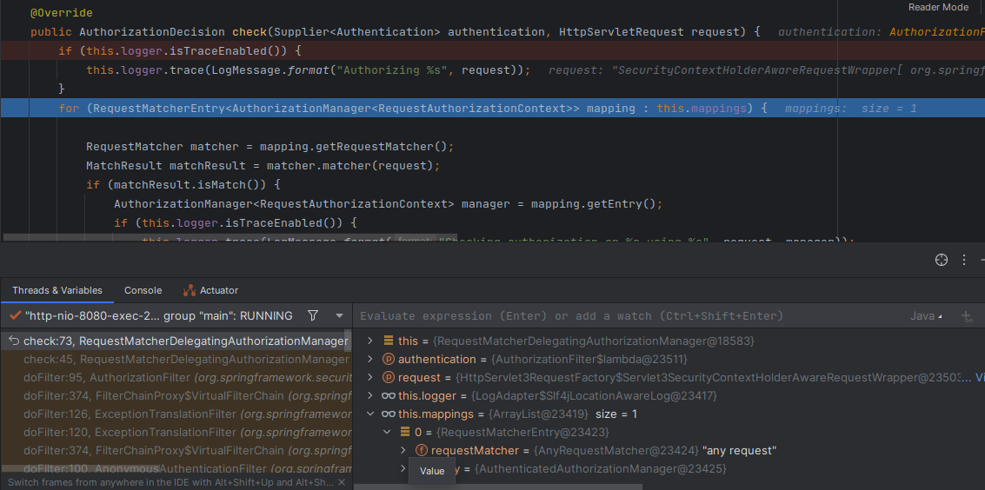985x490 pixels.
Task: Collapse the this.mappings variable node
Action: (370, 414)
